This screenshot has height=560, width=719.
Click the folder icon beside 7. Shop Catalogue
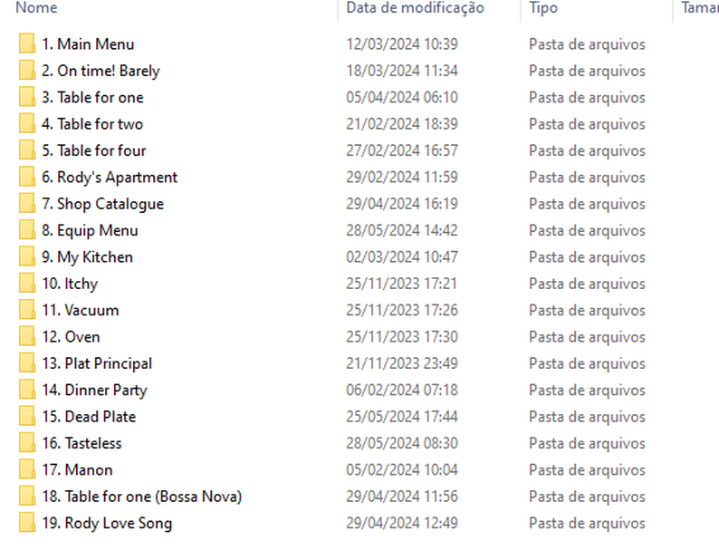(27, 204)
